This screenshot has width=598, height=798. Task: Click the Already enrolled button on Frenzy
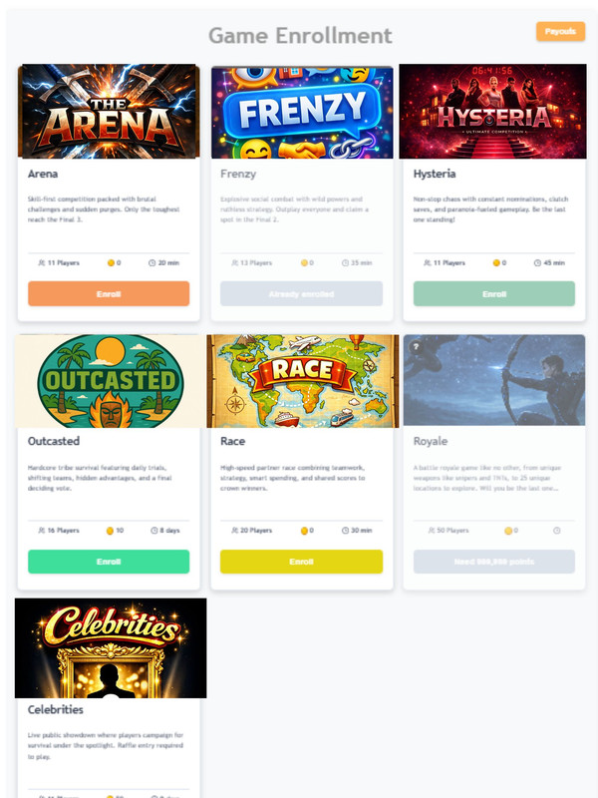pyautogui.click(x=302, y=293)
